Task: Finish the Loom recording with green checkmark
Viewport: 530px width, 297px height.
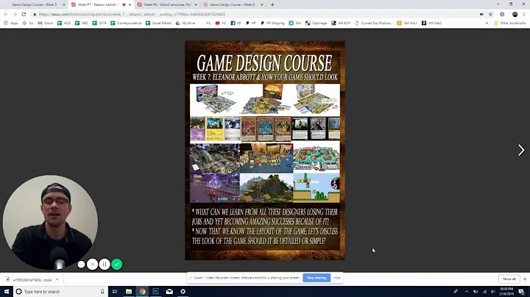Action: click(117, 264)
